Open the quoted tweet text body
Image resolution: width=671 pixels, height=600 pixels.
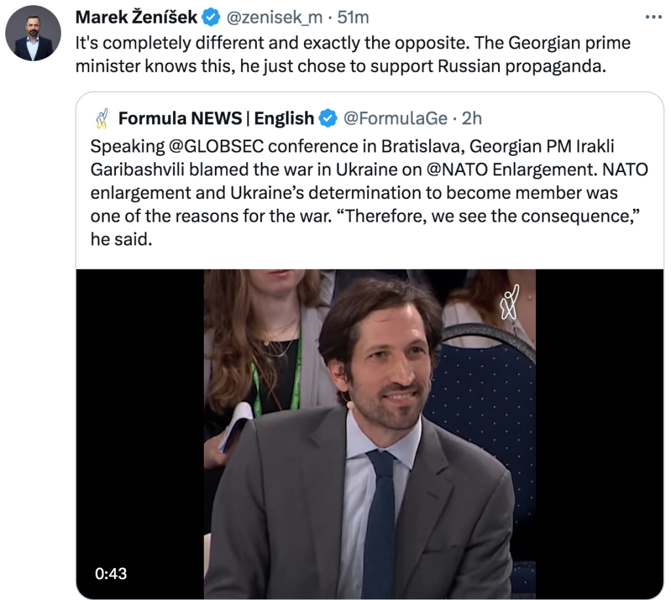[369, 193]
